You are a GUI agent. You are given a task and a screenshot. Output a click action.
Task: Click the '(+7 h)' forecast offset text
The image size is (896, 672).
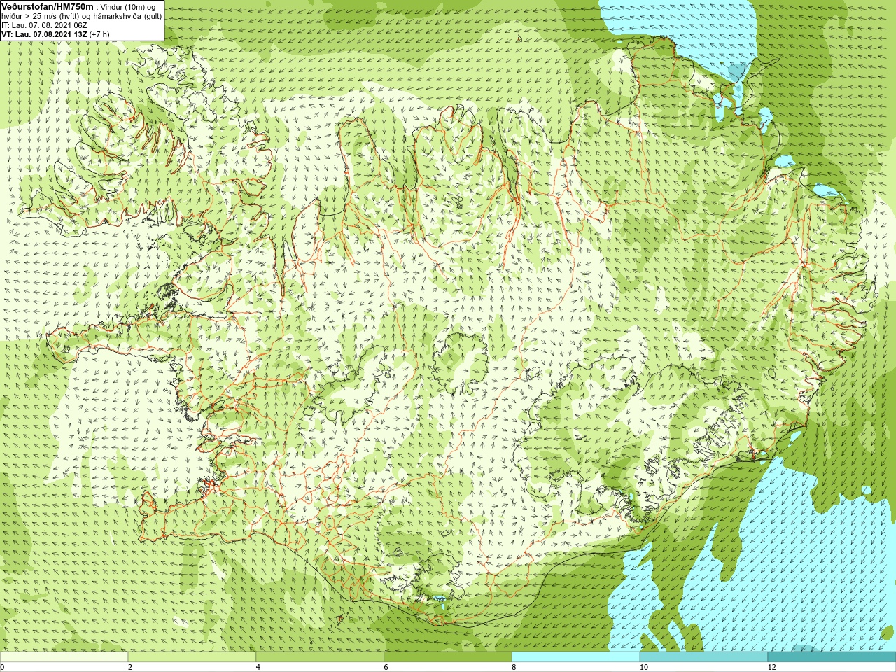click(x=99, y=34)
